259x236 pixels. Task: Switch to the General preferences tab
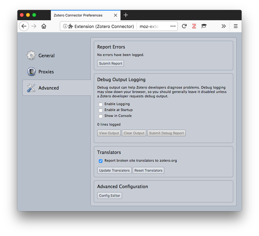46,56
